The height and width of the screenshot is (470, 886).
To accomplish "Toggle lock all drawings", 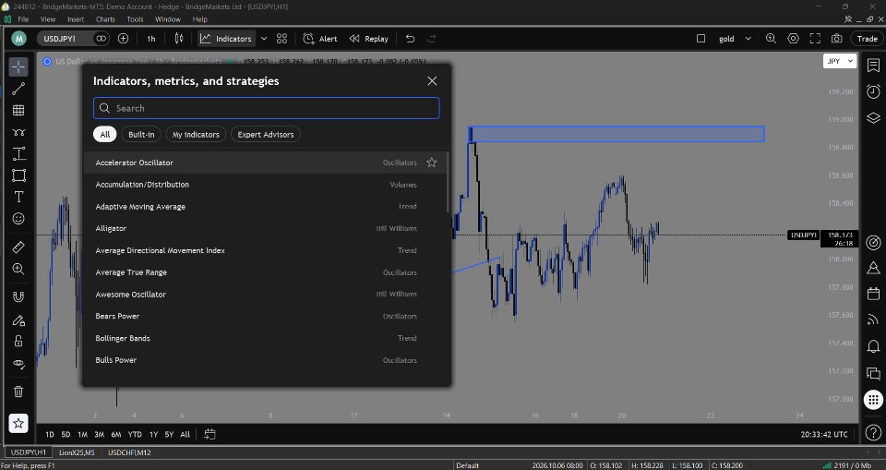I will point(18,341).
